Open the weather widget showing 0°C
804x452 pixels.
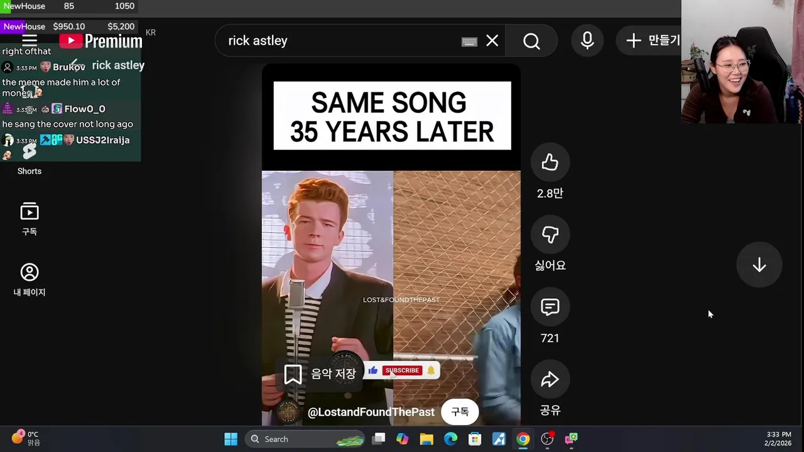click(x=26, y=438)
